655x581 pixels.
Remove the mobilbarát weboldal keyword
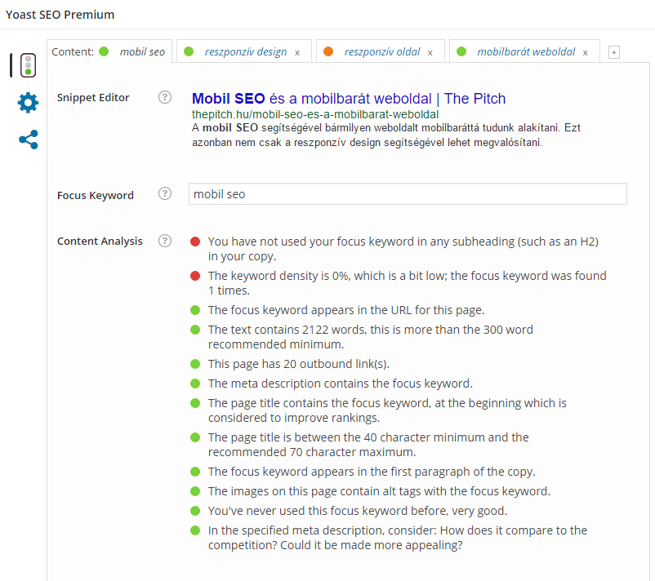[586, 51]
